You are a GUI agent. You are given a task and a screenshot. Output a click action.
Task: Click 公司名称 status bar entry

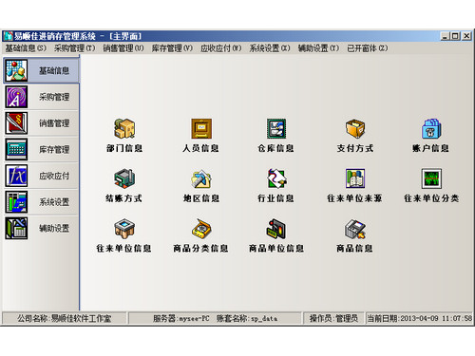point(65,318)
